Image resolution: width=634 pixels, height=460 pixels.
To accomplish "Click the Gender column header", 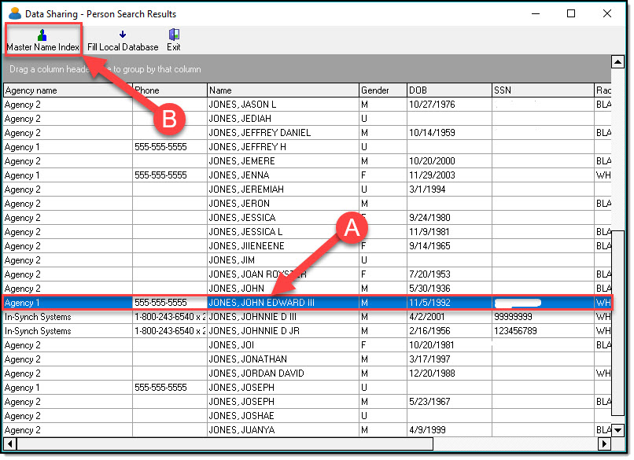I will [382, 90].
